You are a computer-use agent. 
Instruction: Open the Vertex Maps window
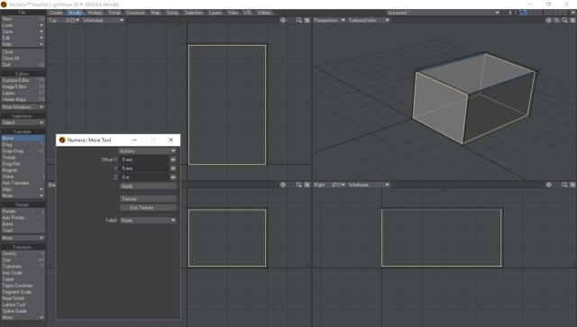click(23, 99)
